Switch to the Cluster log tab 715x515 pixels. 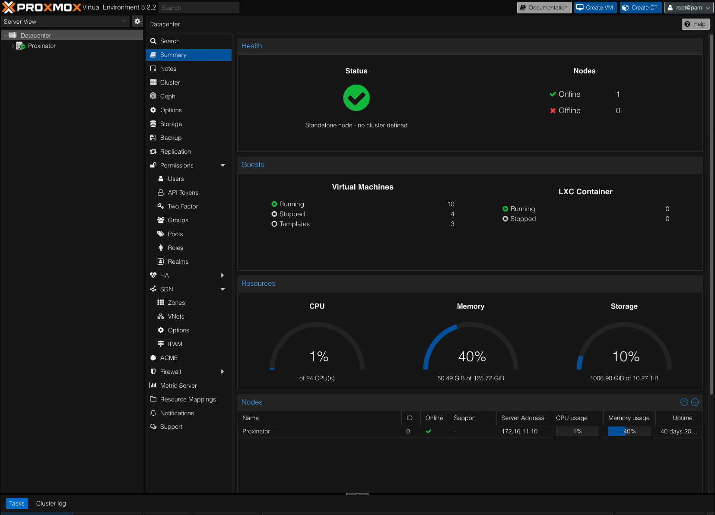(x=51, y=503)
